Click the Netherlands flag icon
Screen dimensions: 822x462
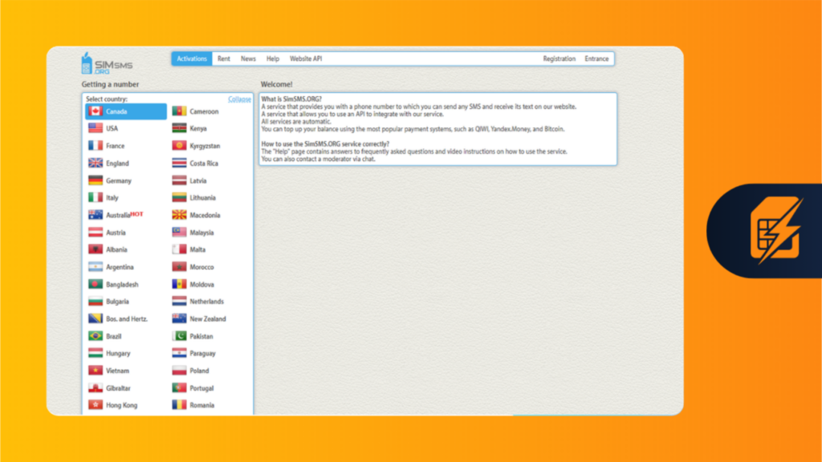179,302
